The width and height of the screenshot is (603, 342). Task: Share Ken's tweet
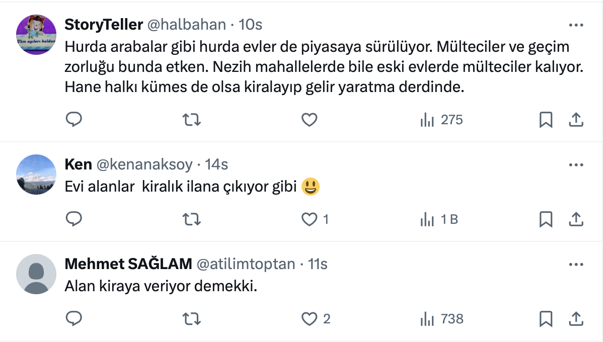[x=576, y=219]
